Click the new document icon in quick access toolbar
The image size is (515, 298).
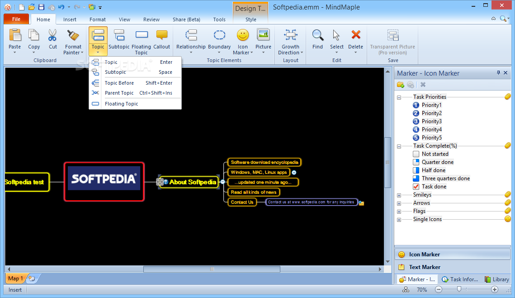(x=21, y=7)
